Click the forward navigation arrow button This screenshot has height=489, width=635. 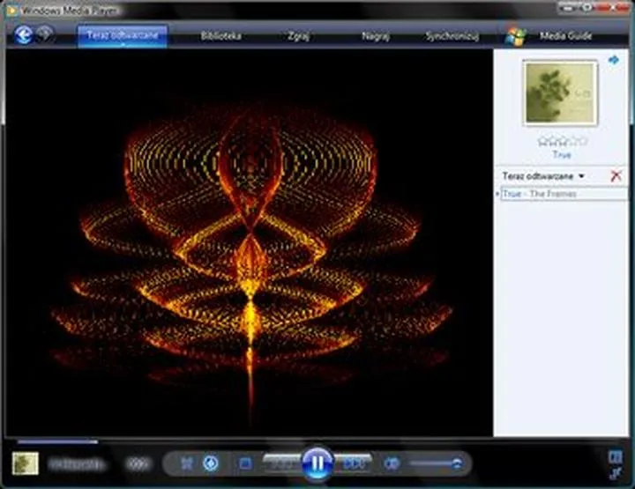pyautogui.click(x=45, y=34)
